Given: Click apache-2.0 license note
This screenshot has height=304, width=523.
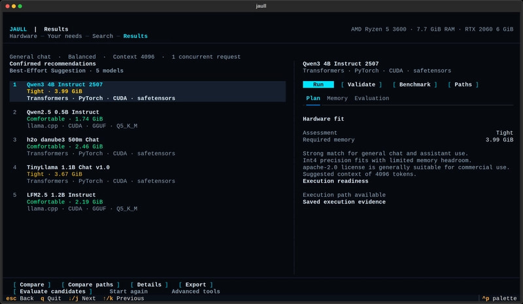Looking at the screenshot, I should coord(406,167).
